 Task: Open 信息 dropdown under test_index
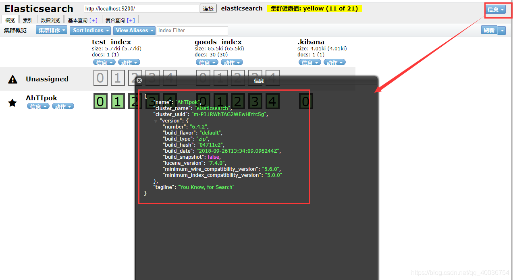(x=104, y=62)
